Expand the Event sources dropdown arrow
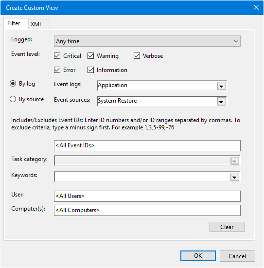 (221, 102)
